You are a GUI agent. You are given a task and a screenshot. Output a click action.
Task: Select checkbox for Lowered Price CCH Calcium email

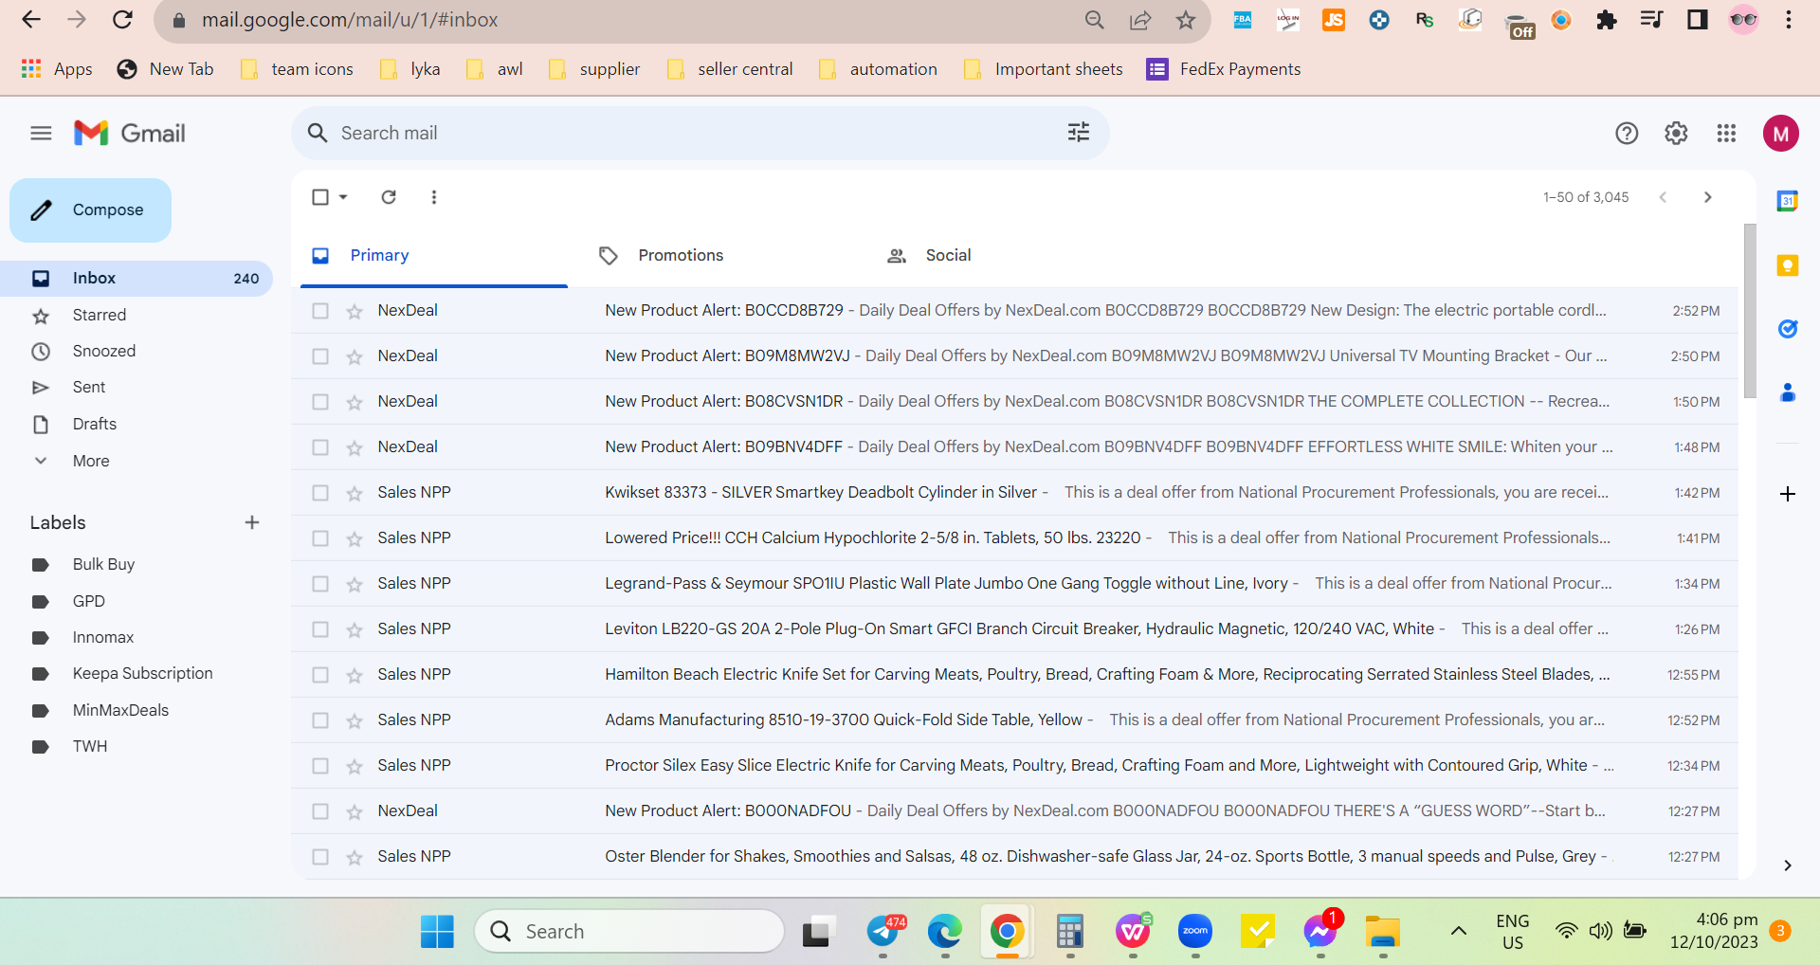(320, 538)
